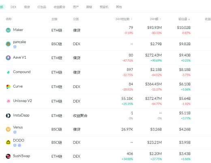The height and width of the screenshot is (163, 211).
Task: Sort by the 24H地址数 column arrows
Action: pos(131,19)
